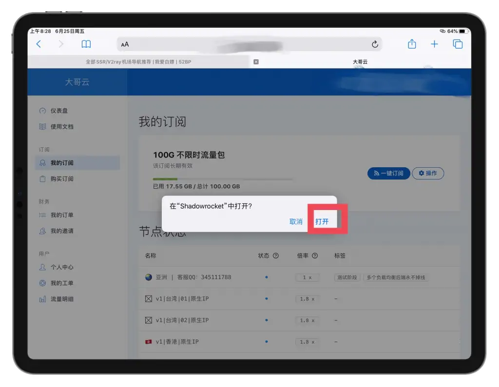Click the 1 x rate of 亚洲 row
499x387 pixels.
pos(307,278)
